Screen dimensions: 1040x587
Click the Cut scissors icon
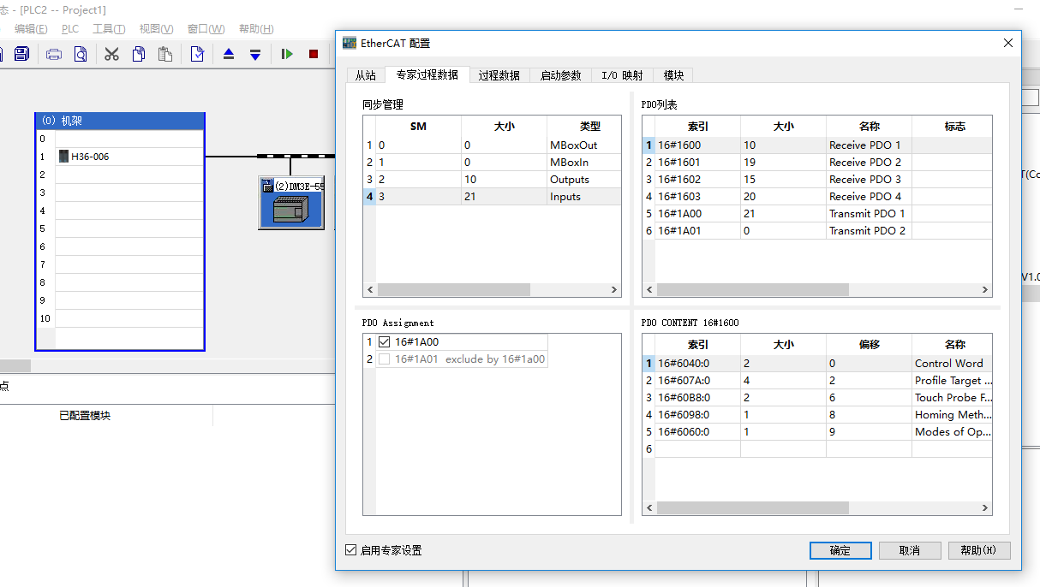tap(111, 54)
